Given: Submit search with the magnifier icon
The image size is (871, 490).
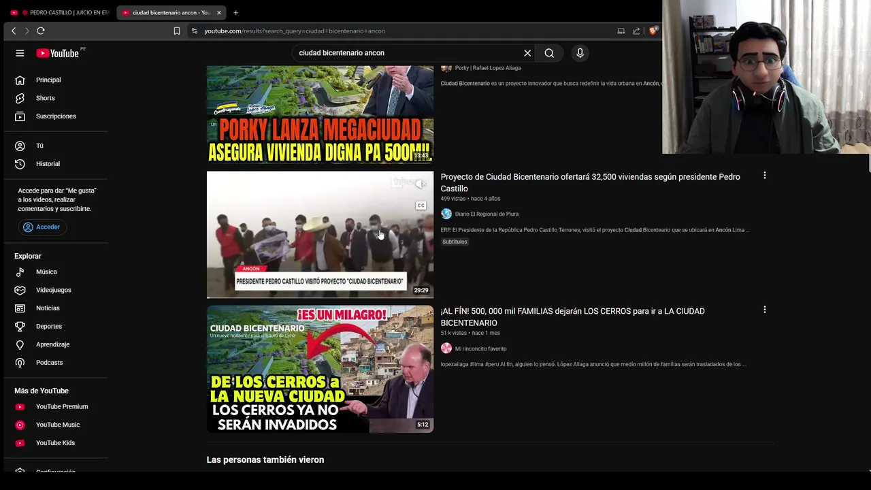Looking at the screenshot, I should [549, 53].
